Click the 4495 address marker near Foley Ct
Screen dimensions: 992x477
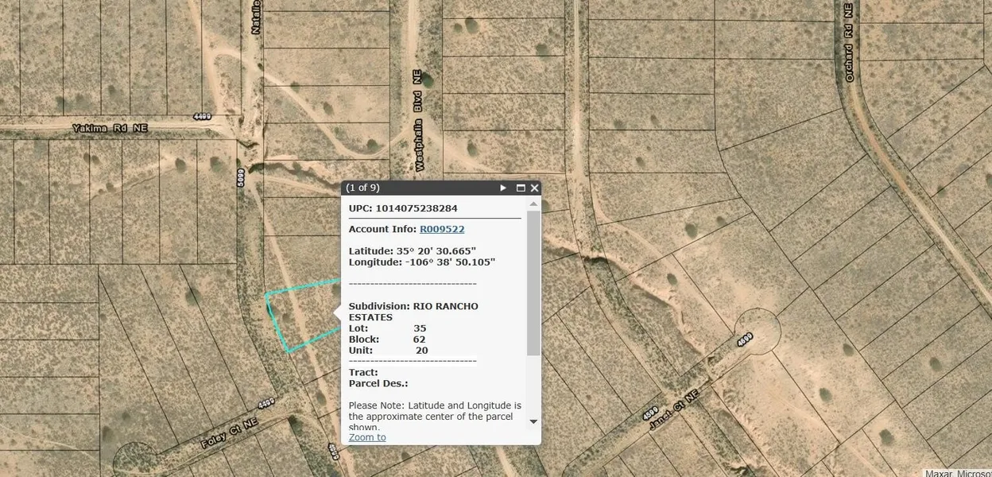pyautogui.click(x=265, y=403)
